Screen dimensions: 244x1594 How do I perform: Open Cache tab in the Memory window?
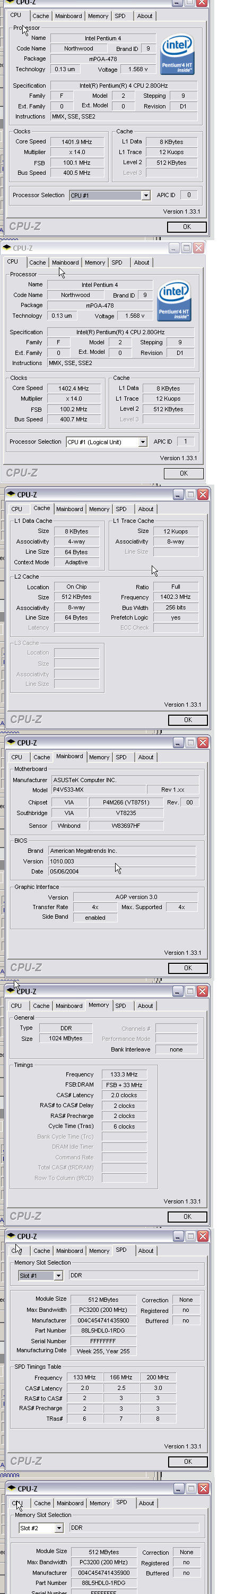click(41, 1006)
